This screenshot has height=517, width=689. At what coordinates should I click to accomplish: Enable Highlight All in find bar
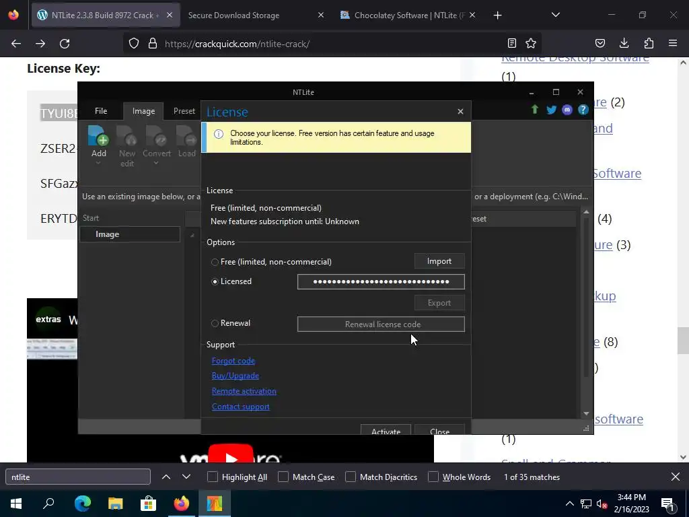213,477
